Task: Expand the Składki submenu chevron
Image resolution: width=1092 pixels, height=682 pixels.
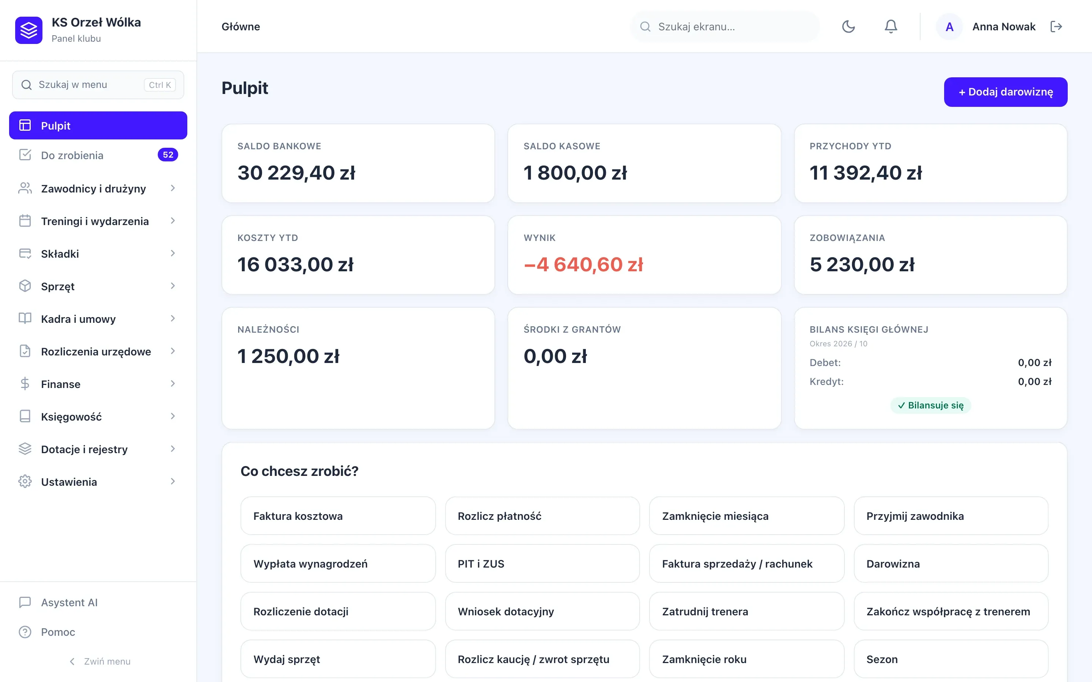Action: pyautogui.click(x=173, y=253)
